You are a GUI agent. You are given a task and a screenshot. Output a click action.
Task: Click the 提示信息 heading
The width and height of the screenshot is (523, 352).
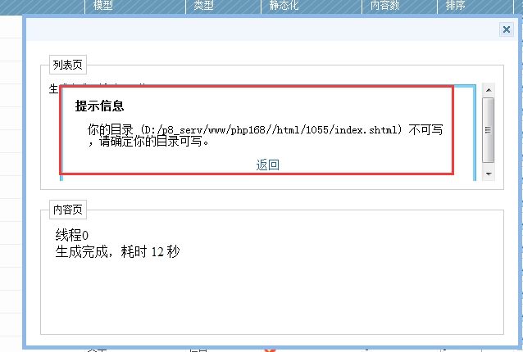99,106
